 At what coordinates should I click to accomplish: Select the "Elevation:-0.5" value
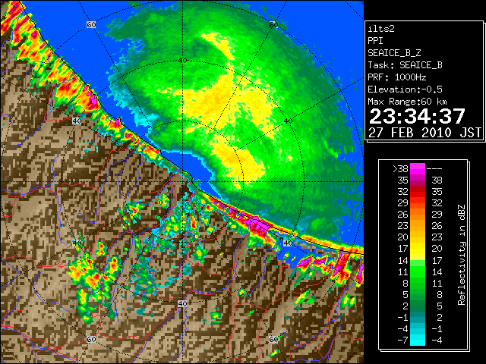tap(405, 89)
